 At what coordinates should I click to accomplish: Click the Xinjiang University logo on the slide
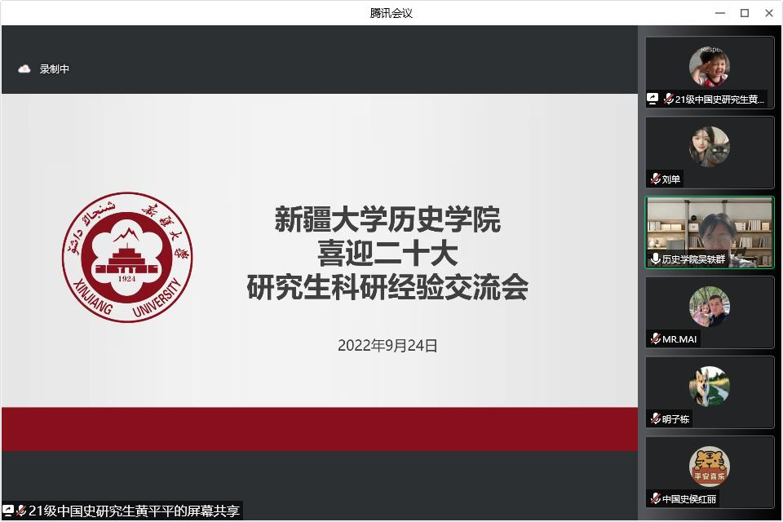(x=127, y=257)
